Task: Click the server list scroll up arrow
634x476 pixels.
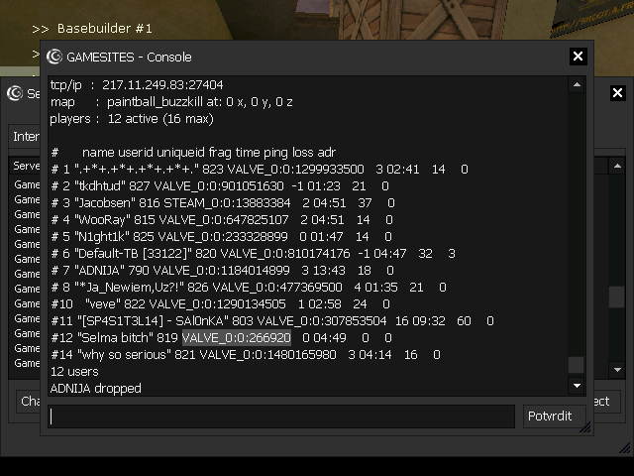Action: pyautogui.click(x=617, y=166)
